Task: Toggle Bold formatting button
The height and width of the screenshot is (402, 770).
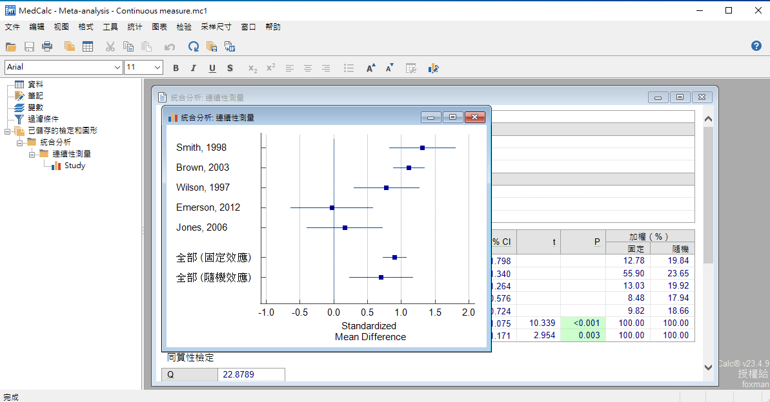Action: pos(176,68)
